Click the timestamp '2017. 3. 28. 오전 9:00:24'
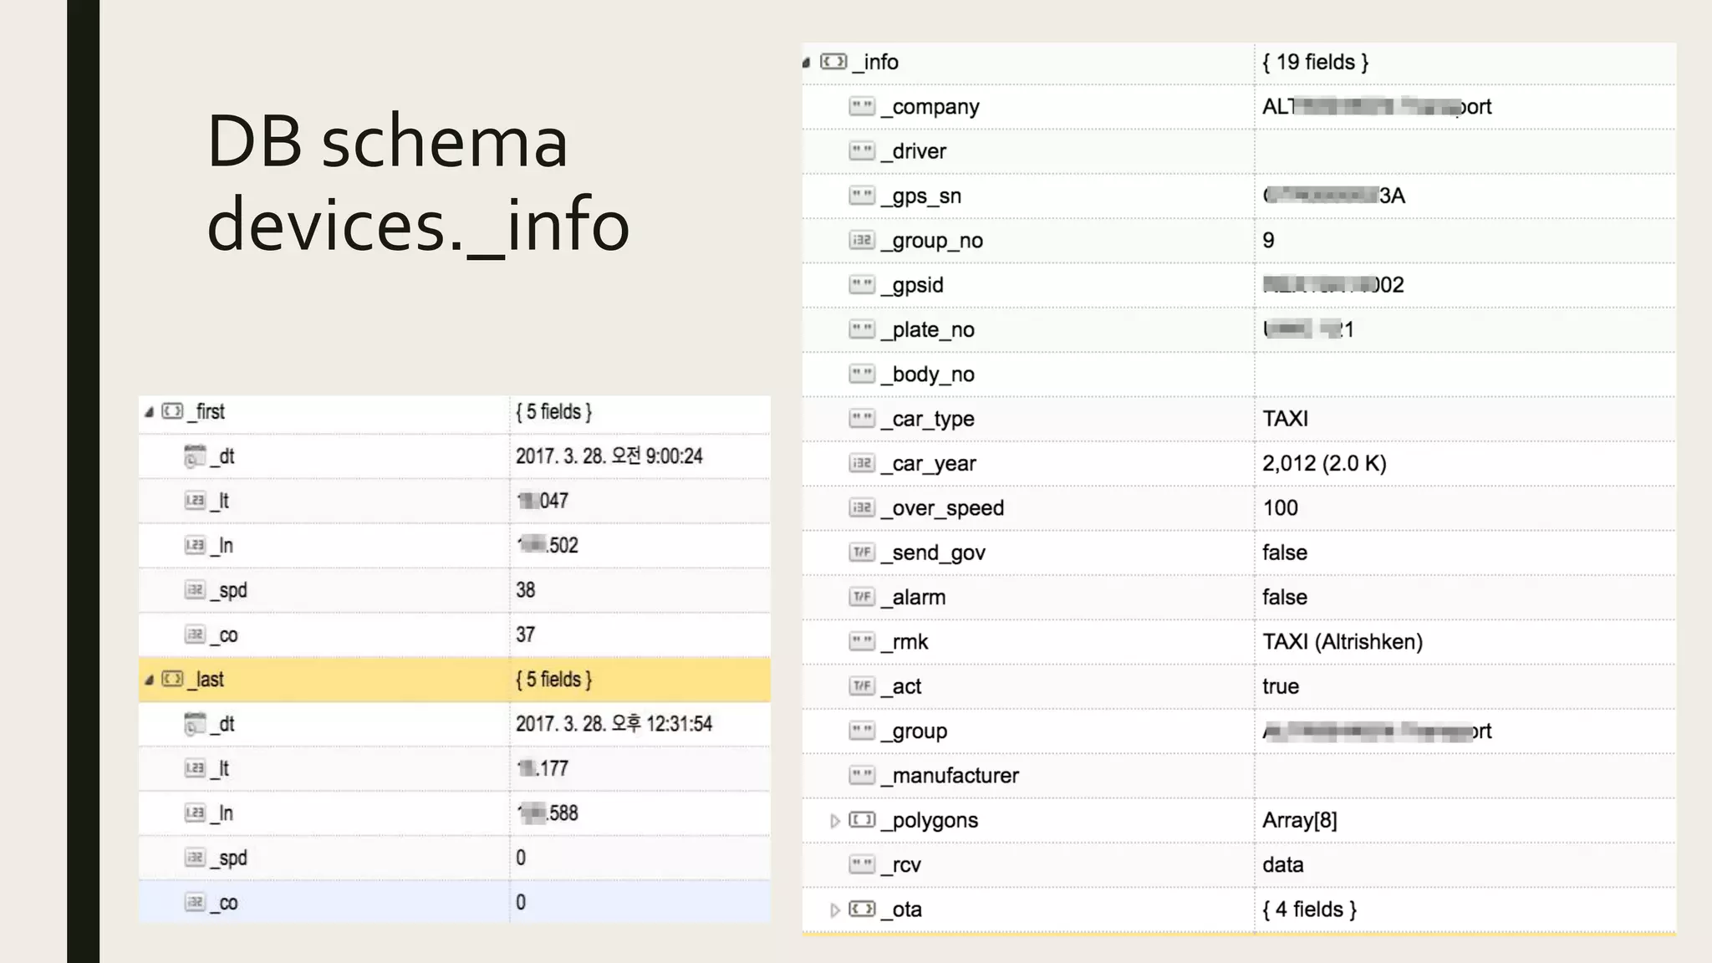Viewport: 1712px width, 963px height. click(x=609, y=456)
